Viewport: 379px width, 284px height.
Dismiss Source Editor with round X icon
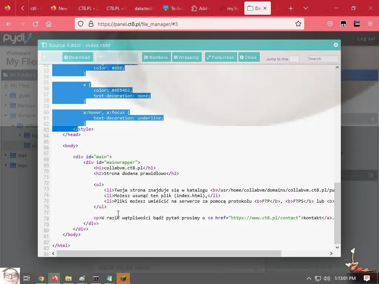coord(336,45)
